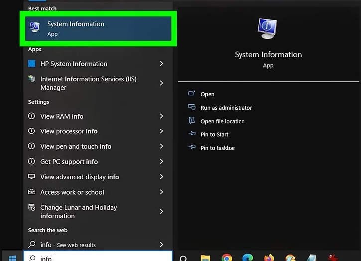Expand Access work or school chevron
The height and width of the screenshot is (261, 361).
162,192
